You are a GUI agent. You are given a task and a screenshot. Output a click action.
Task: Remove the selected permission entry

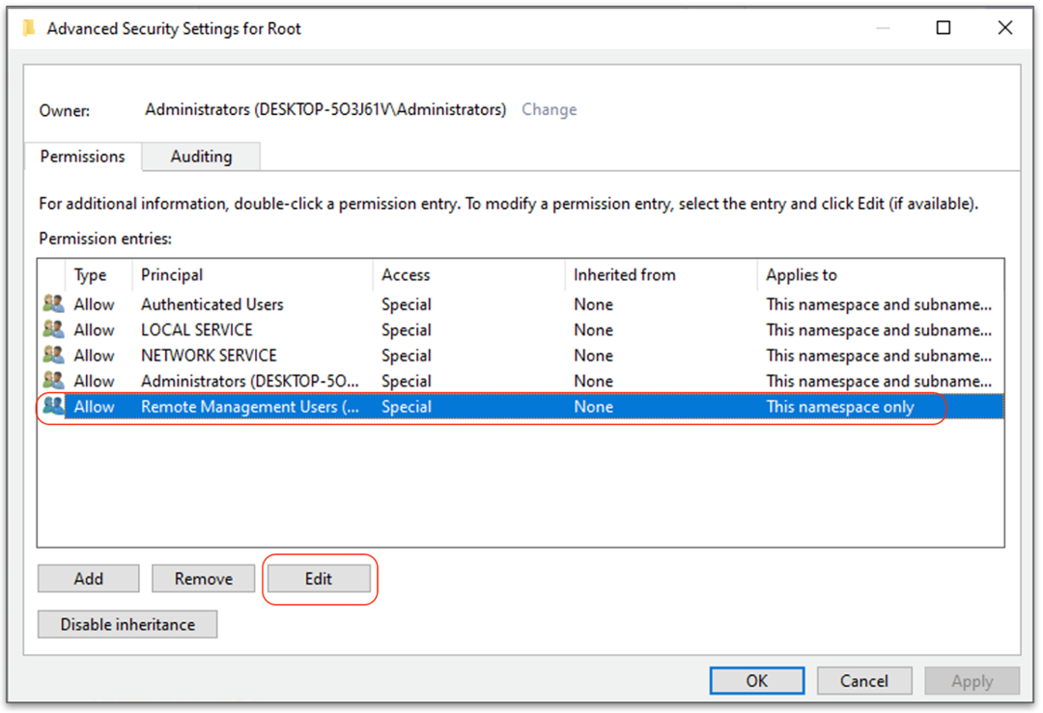pyautogui.click(x=203, y=578)
